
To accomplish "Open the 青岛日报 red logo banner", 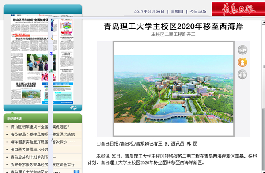I will click(238, 9).
